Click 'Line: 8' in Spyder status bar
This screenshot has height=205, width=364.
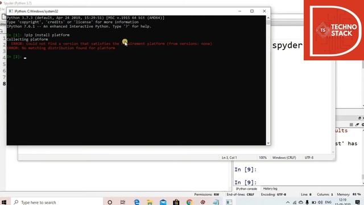pyautogui.click(x=306, y=194)
